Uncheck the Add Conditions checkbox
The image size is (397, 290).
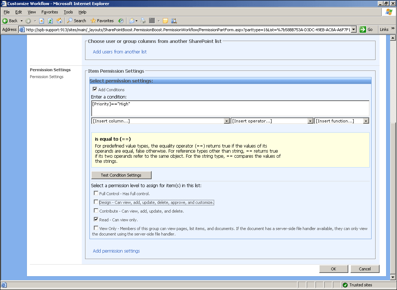point(95,89)
